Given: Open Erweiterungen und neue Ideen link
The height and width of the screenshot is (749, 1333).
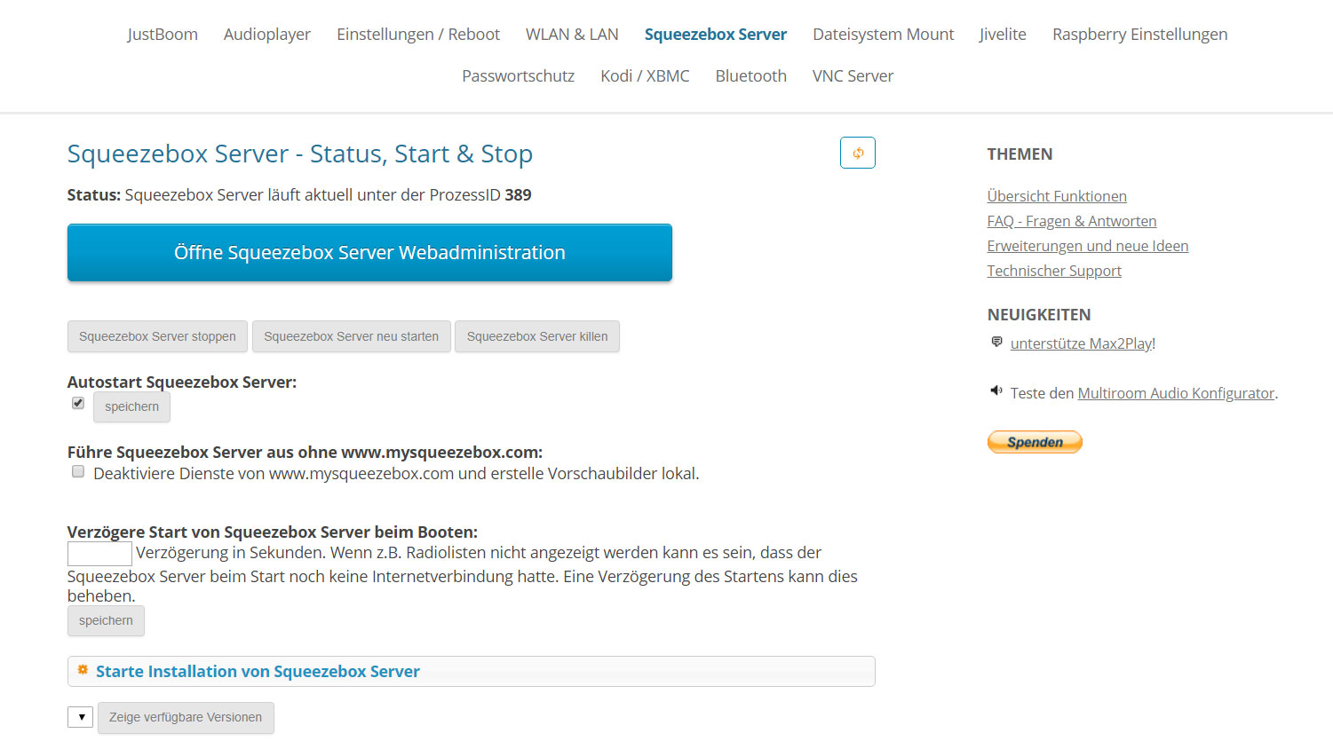Looking at the screenshot, I should [1088, 246].
